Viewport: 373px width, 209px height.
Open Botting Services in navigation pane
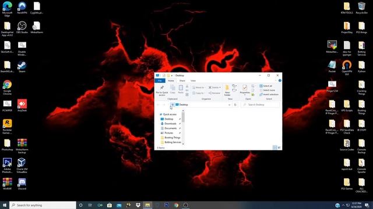pos(171,142)
